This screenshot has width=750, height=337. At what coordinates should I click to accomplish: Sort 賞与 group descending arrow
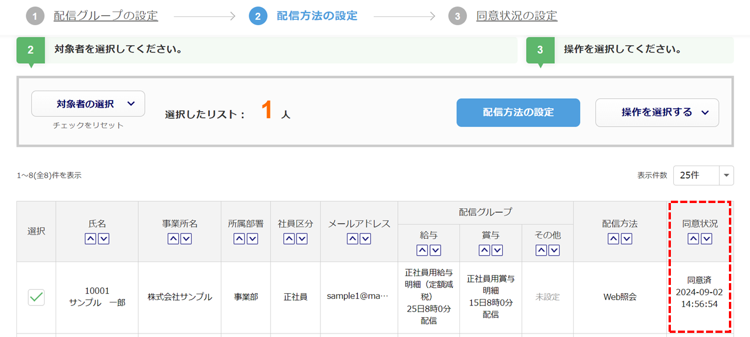click(497, 250)
